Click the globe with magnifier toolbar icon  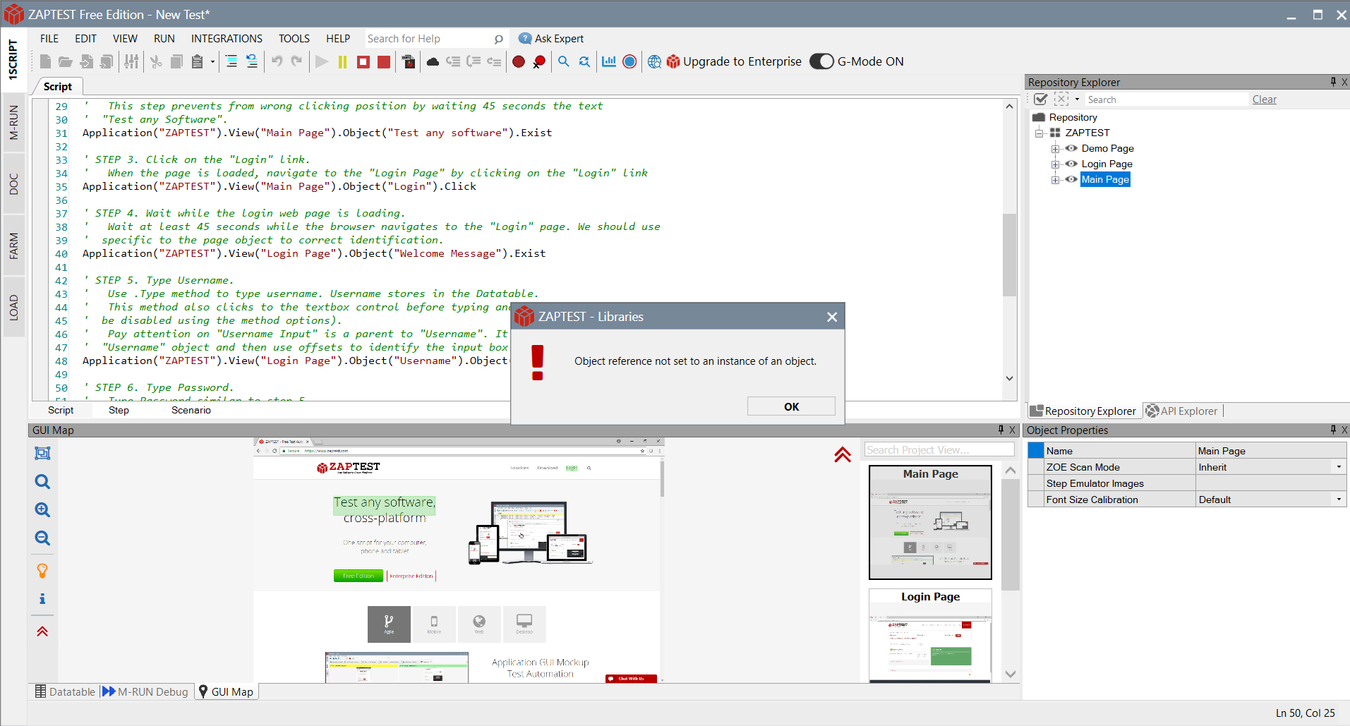(654, 62)
